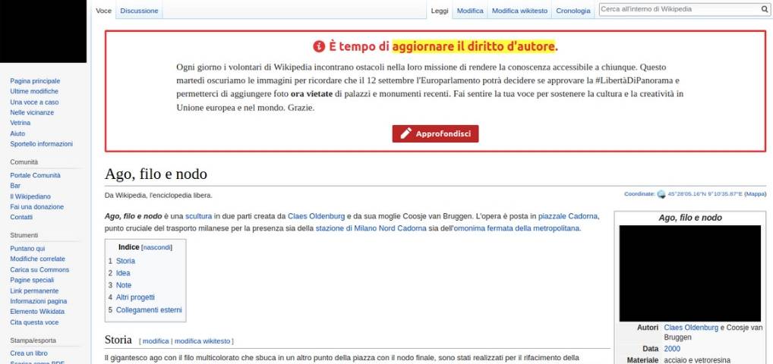
Task: Click the blacked-out Wikipedia logo
Action: (43, 31)
